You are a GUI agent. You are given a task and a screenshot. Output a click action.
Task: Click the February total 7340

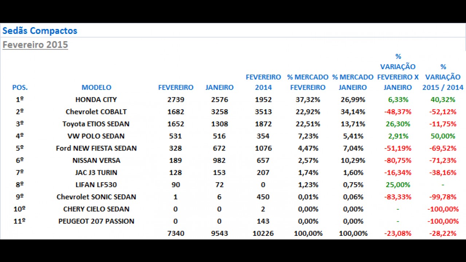176,233
